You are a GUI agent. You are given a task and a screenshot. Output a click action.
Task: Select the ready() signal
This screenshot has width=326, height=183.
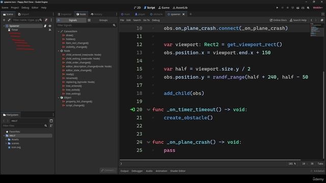coord(70,74)
